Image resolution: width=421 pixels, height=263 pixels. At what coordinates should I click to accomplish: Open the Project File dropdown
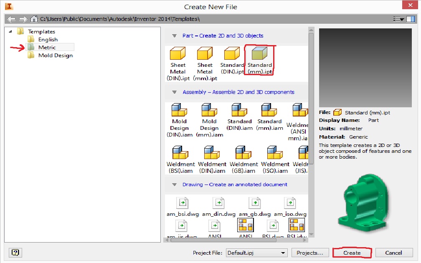point(257,253)
